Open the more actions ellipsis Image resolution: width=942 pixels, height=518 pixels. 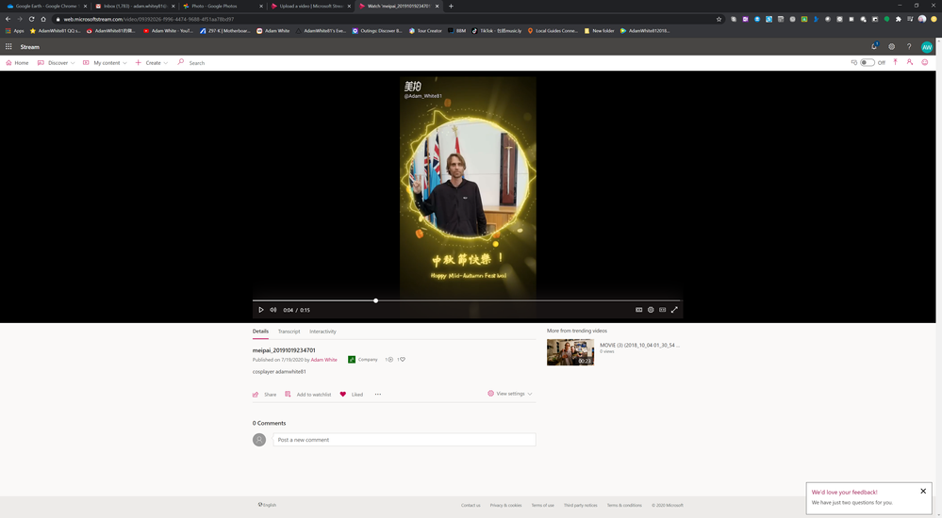[378, 395]
